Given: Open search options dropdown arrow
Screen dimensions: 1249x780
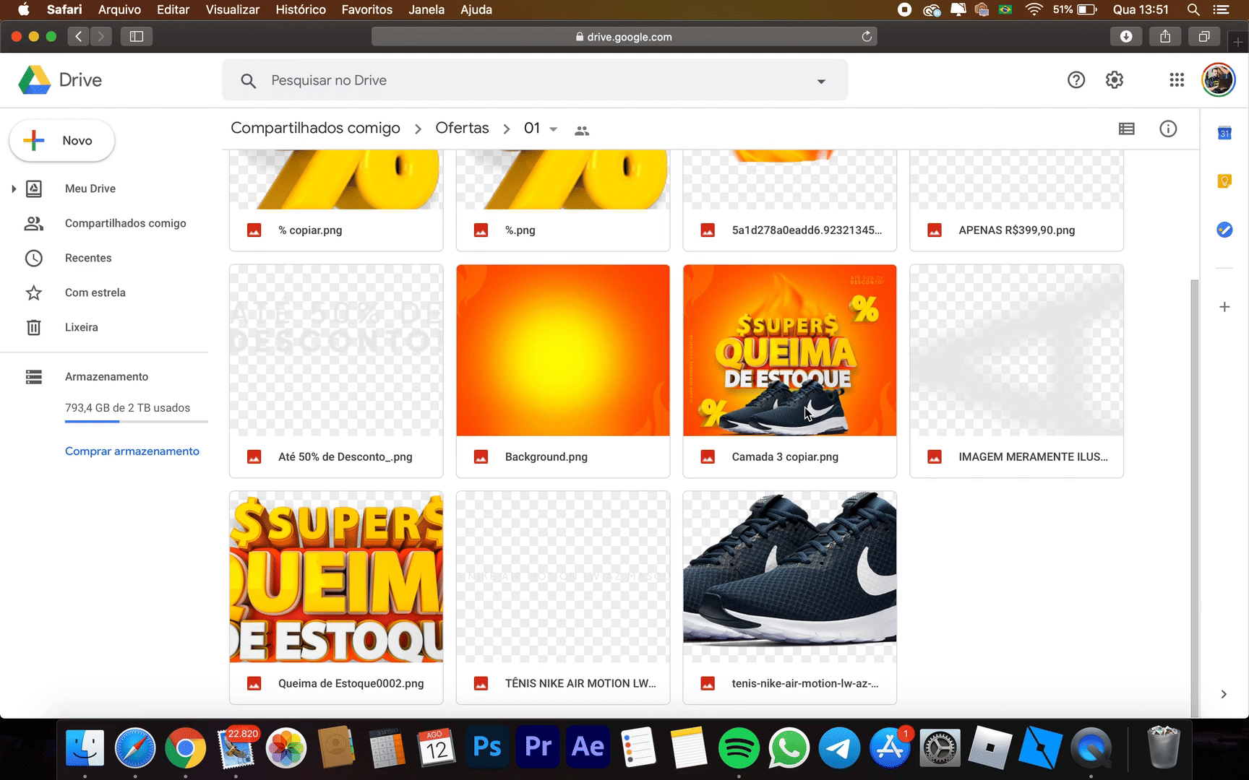Looking at the screenshot, I should click(x=820, y=81).
